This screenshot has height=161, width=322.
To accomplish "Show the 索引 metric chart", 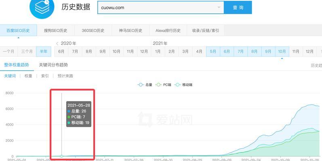I will pos(45,76).
